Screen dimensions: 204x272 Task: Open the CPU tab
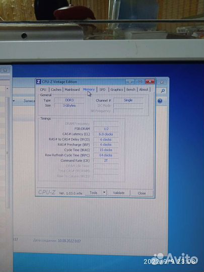point(43,90)
